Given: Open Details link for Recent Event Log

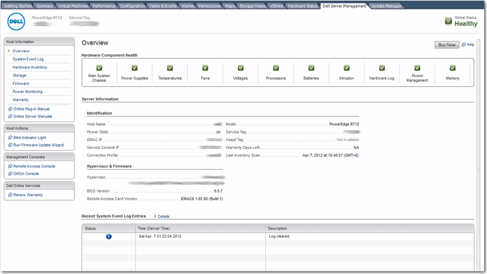Looking at the screenshot, I should point(163,216).
